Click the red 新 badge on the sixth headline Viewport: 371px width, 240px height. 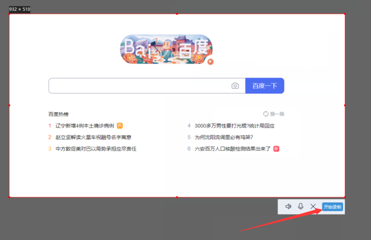(276, 149)
